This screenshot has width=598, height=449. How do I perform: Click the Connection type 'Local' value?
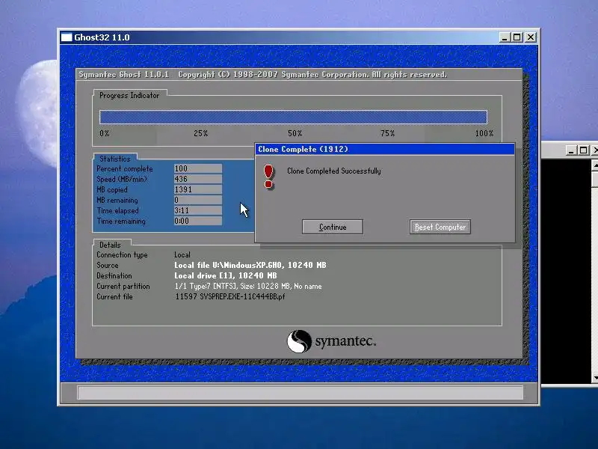182,254
